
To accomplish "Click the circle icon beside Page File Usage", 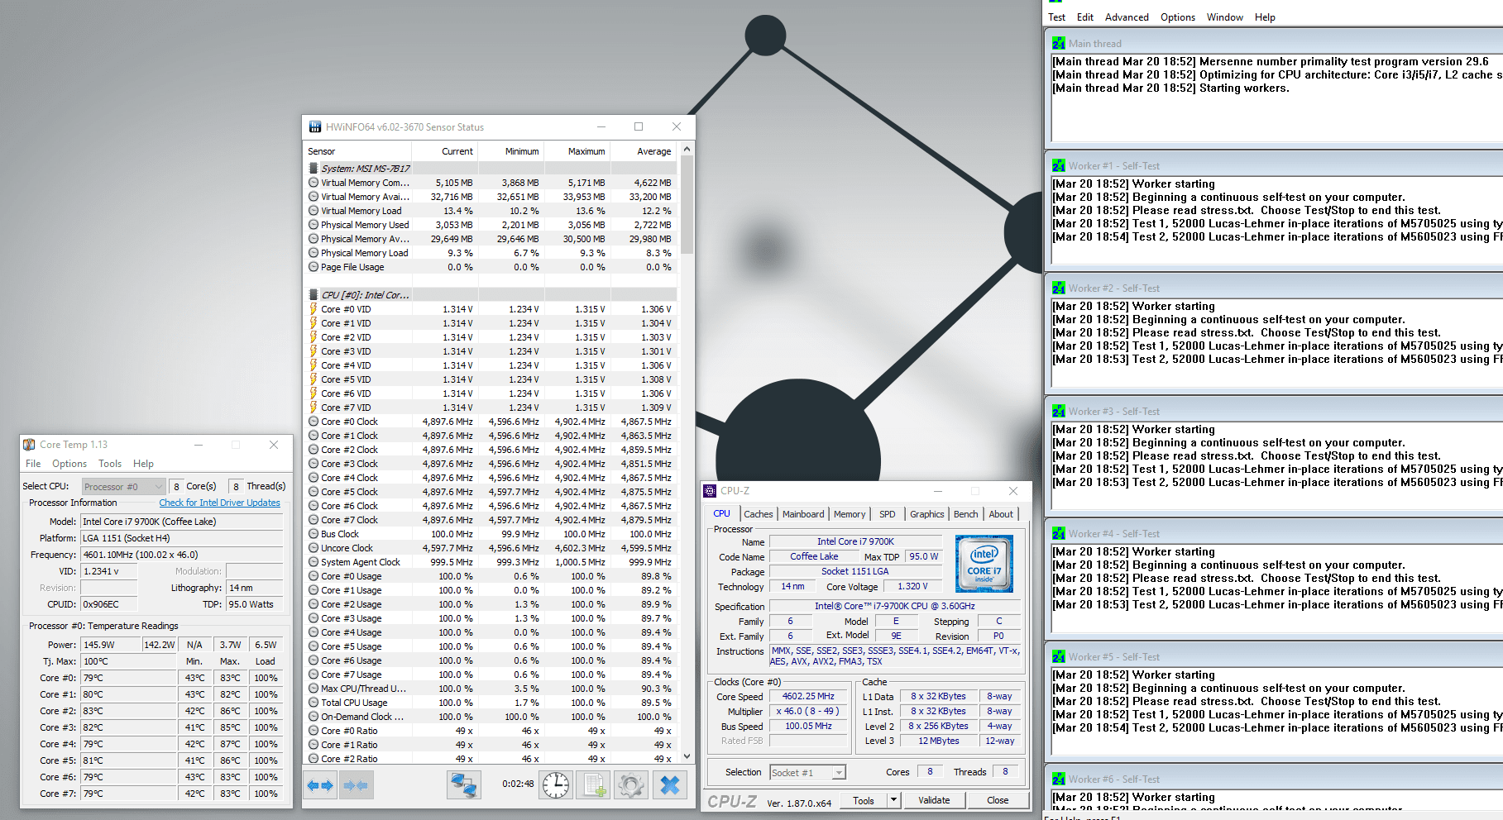I will 314,267.
